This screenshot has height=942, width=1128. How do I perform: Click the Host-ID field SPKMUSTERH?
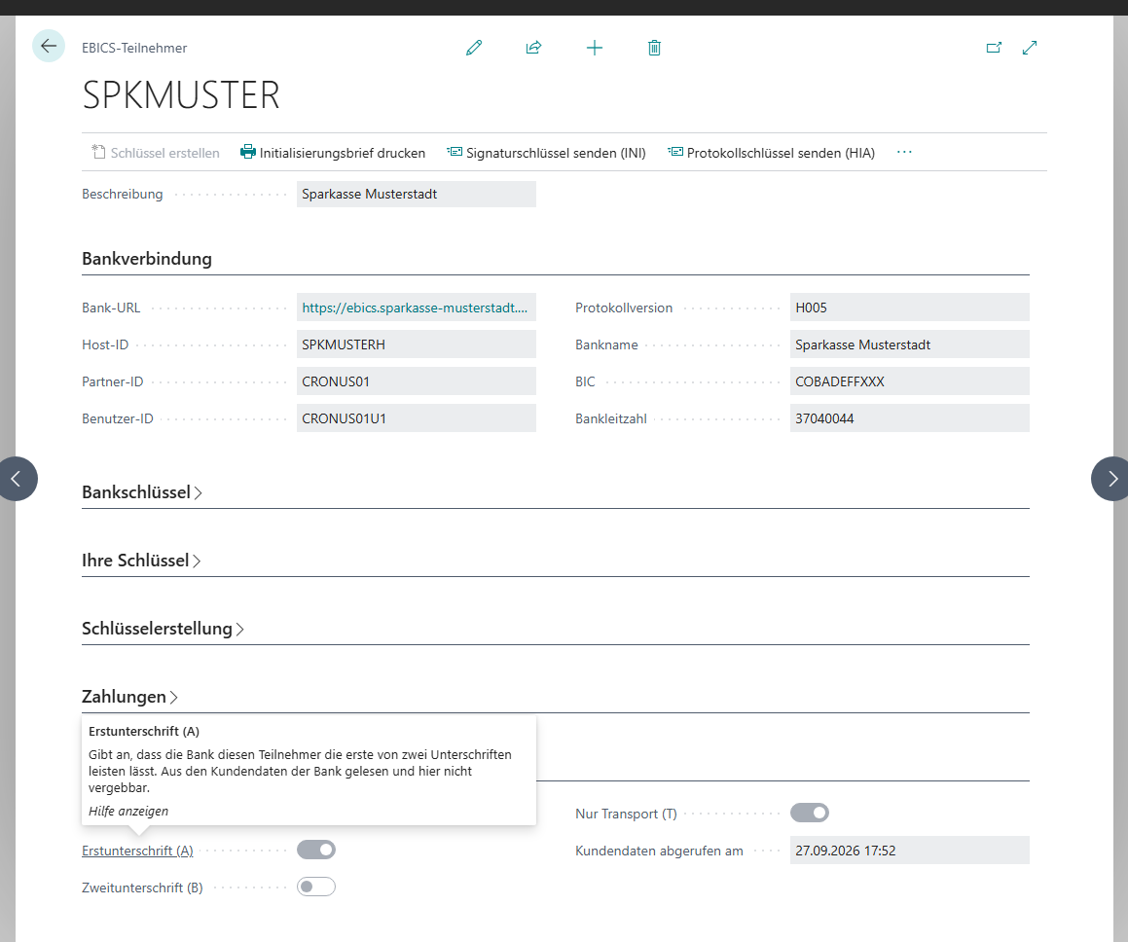point(417,344)
